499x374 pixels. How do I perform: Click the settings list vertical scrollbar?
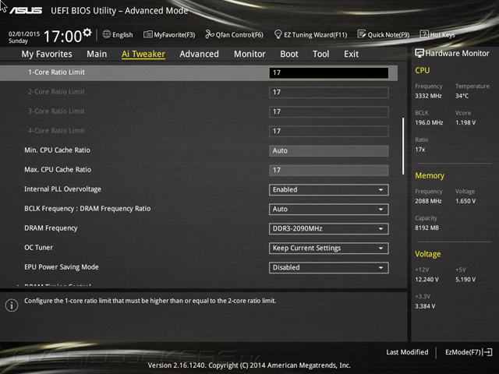tap(403, 146)
